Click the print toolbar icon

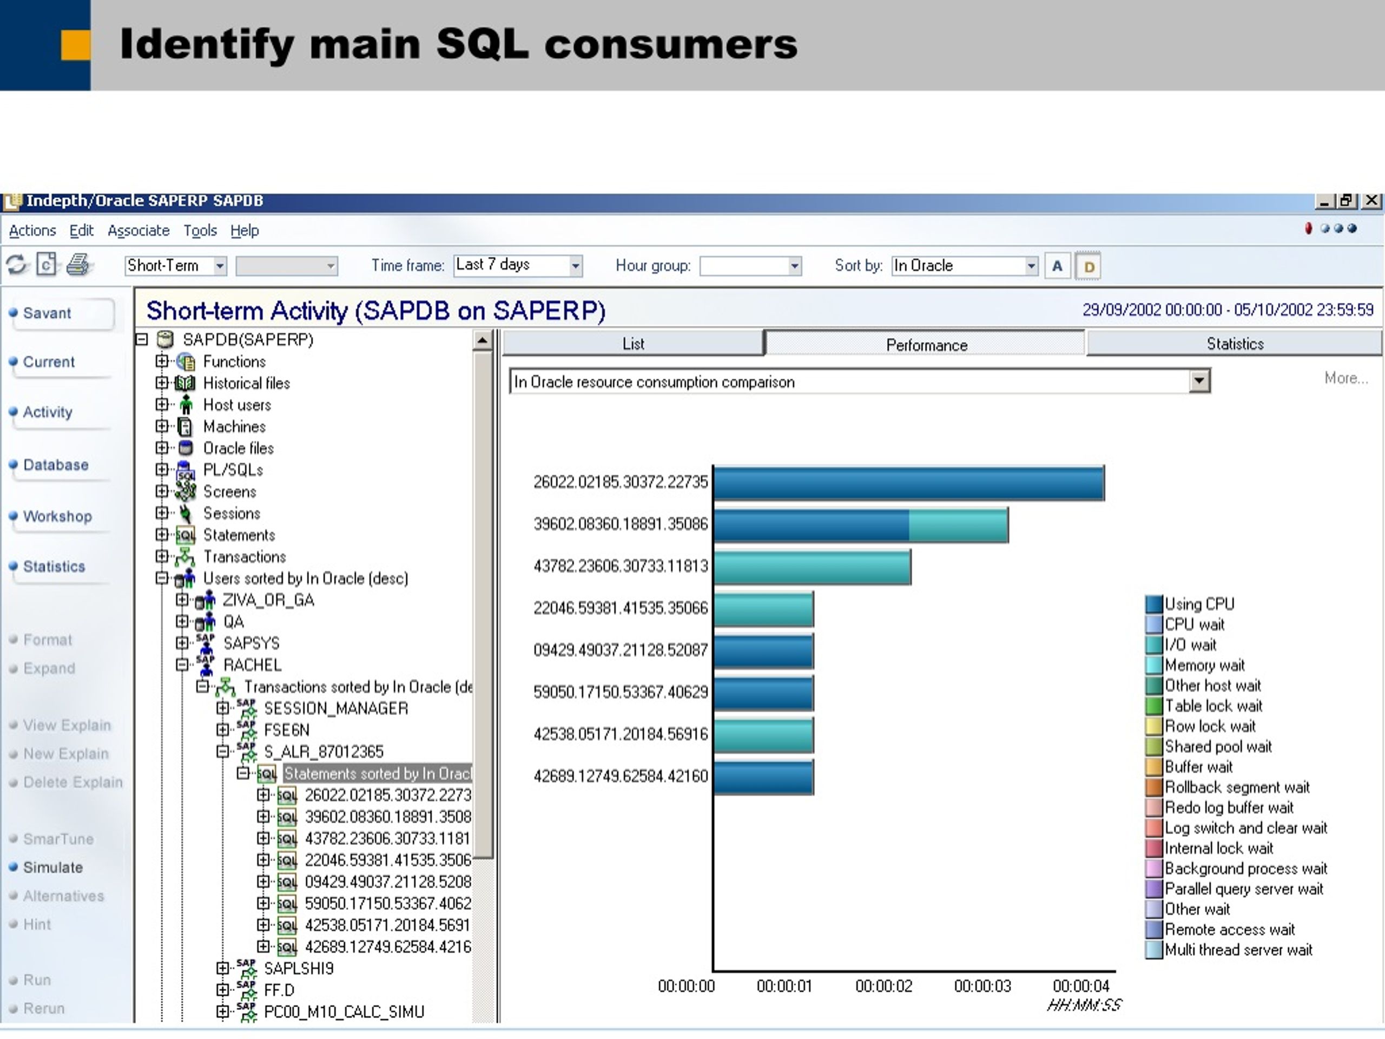pyautogui.click(x=79, y=264)
